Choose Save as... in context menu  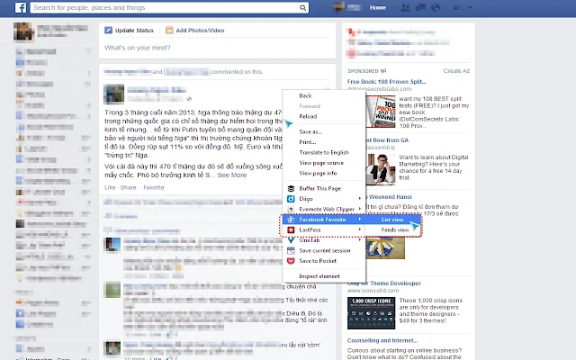click(310, 132)
